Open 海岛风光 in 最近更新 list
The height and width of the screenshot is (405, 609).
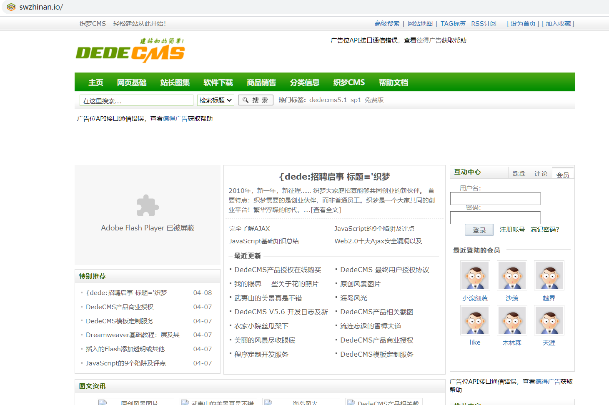tap(353, 298)
